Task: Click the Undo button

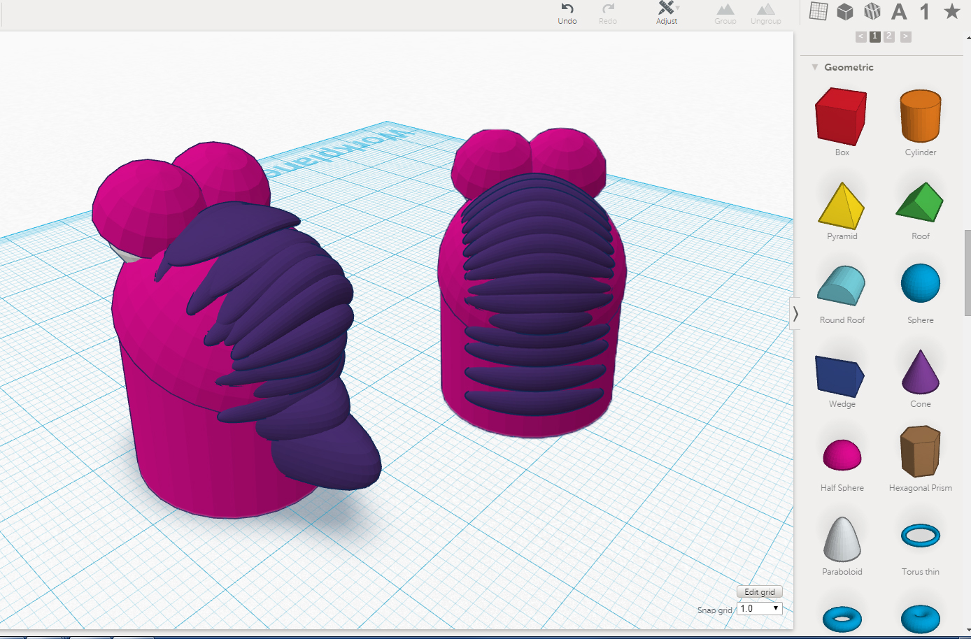Action: coord(567,13)
